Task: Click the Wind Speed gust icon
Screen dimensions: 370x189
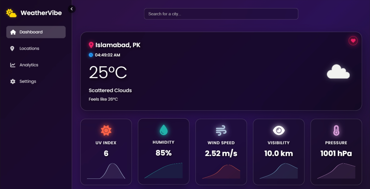Action: tap(221, 130)
